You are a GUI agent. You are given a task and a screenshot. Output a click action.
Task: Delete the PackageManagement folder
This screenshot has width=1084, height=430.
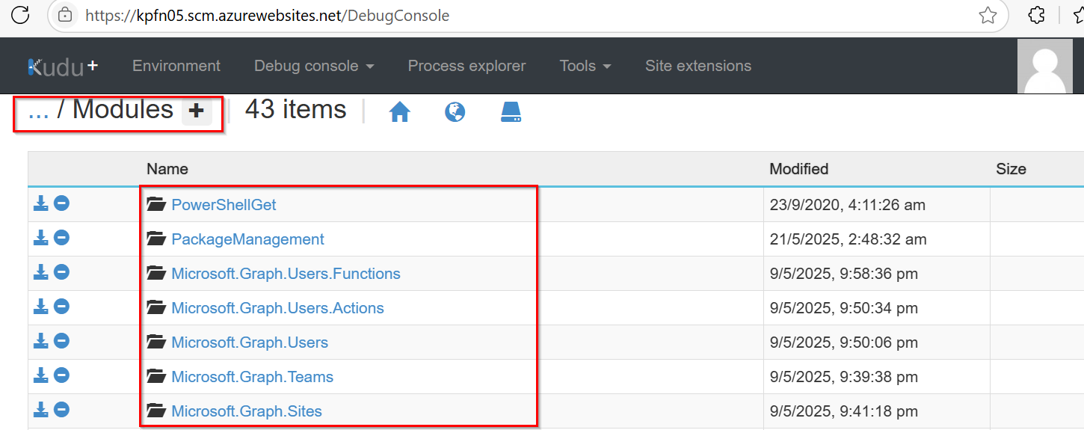pyautogui.click(x=62, y=238)
